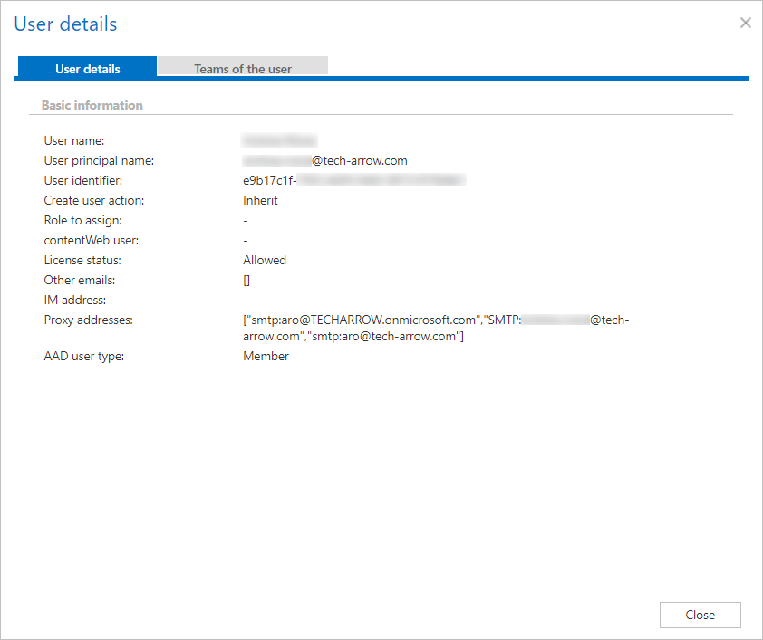Image resolution: width=763 pixels, height=640 pixels.
Task: Click the Create user action label
Action: 94,200
